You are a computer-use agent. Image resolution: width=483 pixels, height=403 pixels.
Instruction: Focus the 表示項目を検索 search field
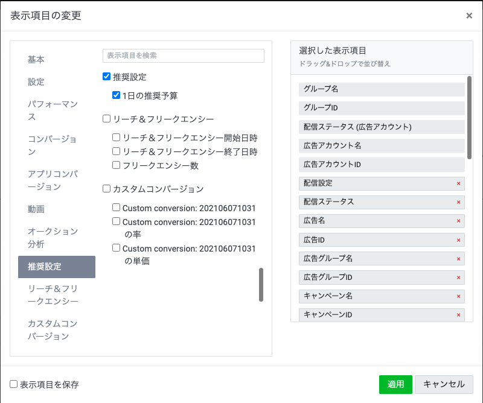184,56
